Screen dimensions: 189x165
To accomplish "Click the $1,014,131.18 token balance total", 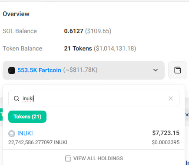I will pyautogui.click(x=115, y=48).
